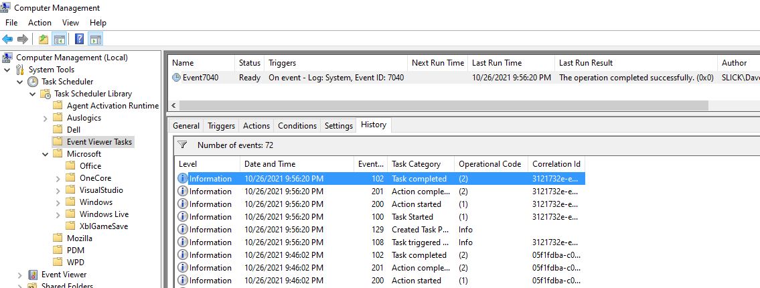Viewport: 760px width, 288px height.
Task: Select Event Viewer Tasks folder
Action: pyautogui.click(x=99, y=141)
